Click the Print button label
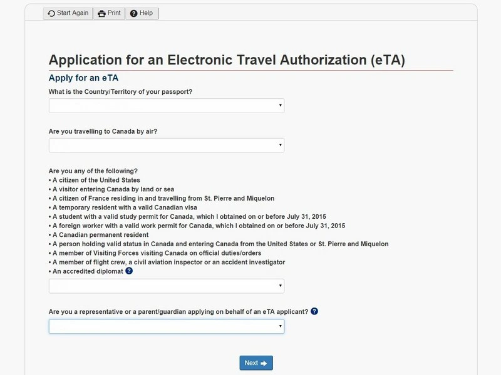The image size is (501, 375). point(114,13)
